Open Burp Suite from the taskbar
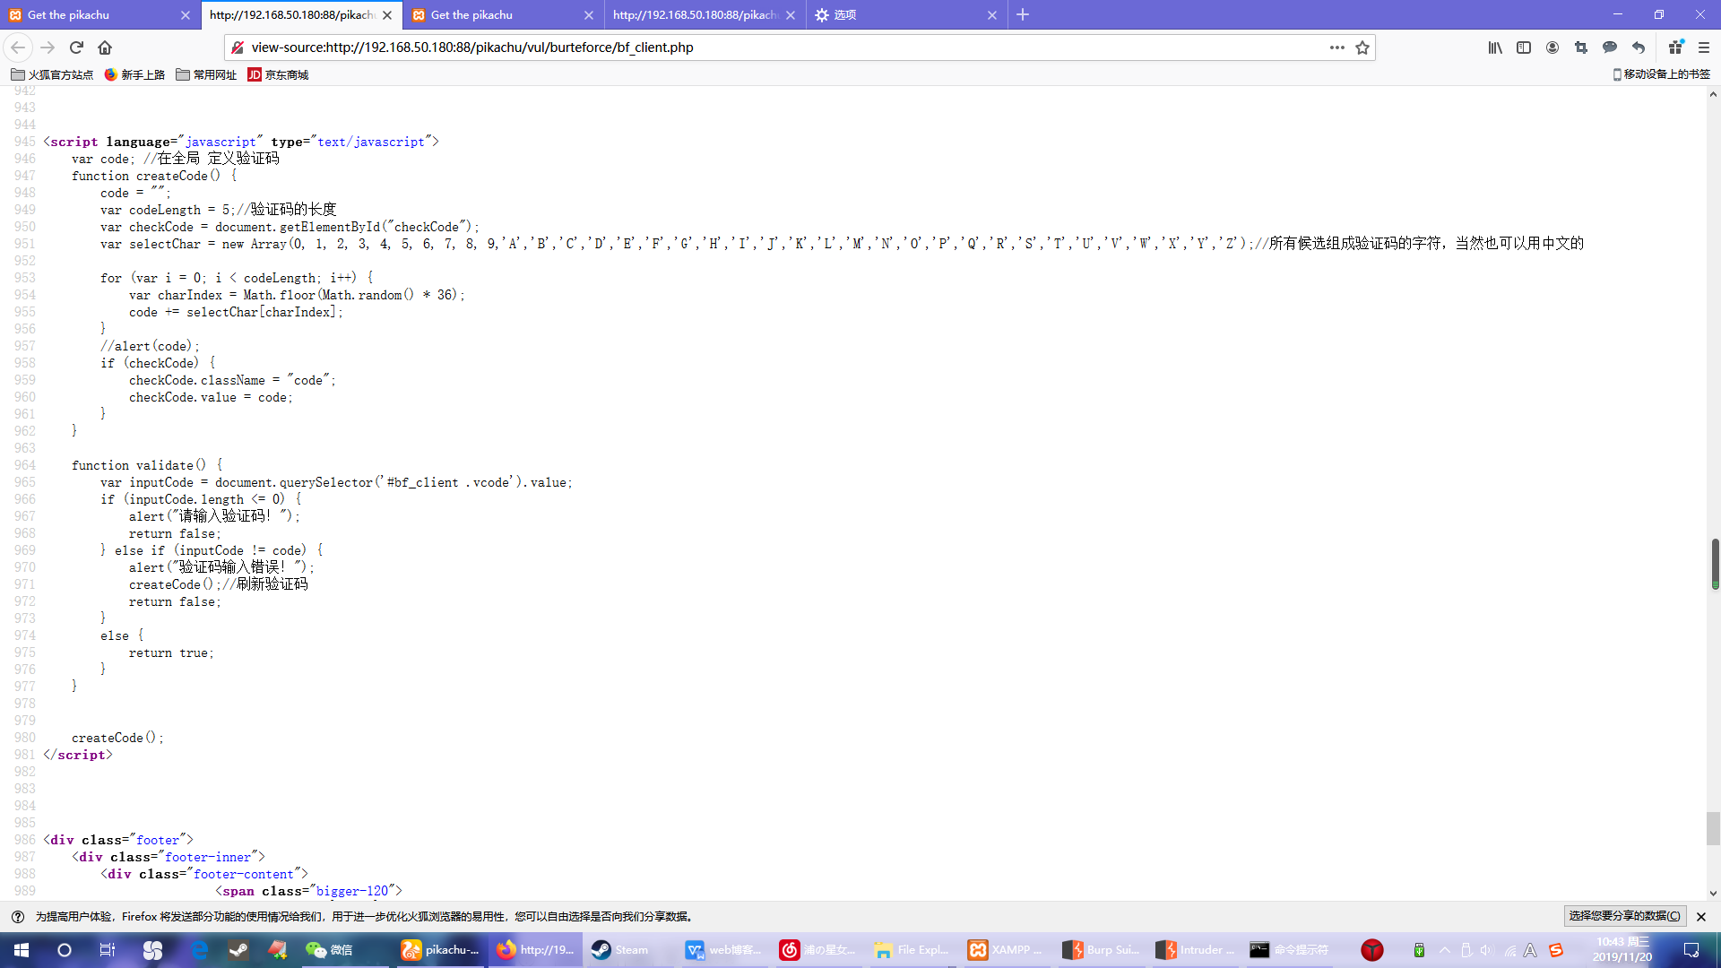The image size is (1721, 968). tap(1101, 950)
